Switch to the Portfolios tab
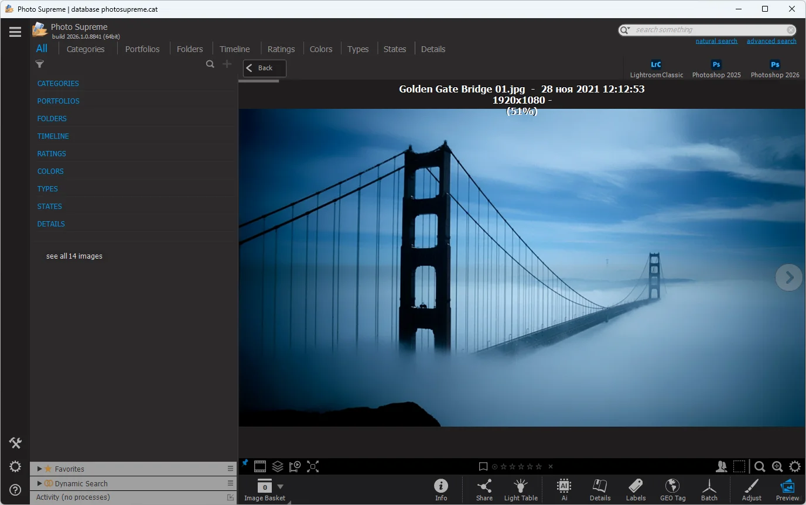Viewport: 806px width, 505px height. pos(142,49)
